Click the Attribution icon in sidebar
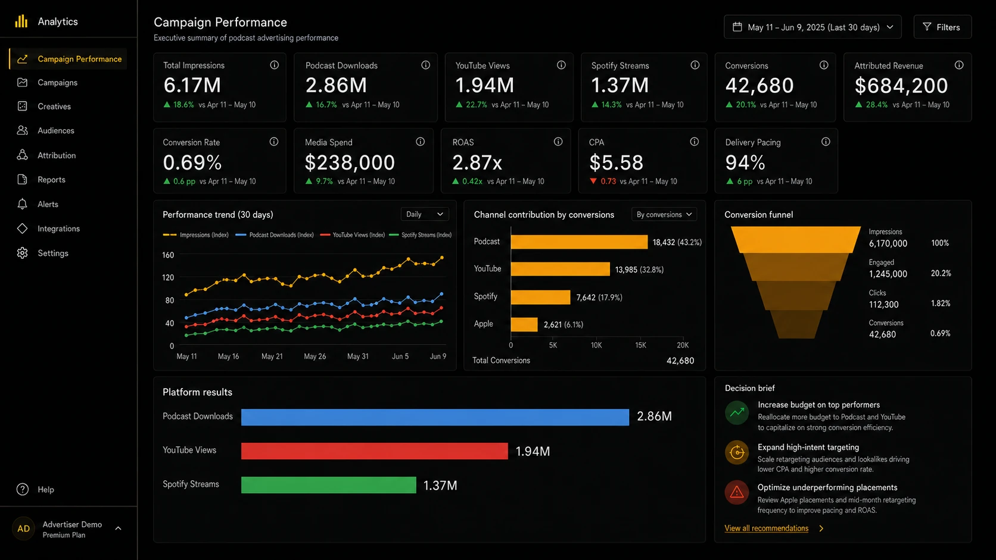This screenshot has height=560, width=996. (23, 155)
